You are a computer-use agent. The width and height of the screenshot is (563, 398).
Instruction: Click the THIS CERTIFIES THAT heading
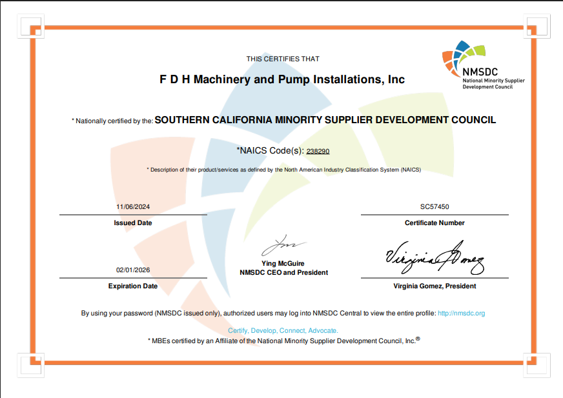click(282, 58)
